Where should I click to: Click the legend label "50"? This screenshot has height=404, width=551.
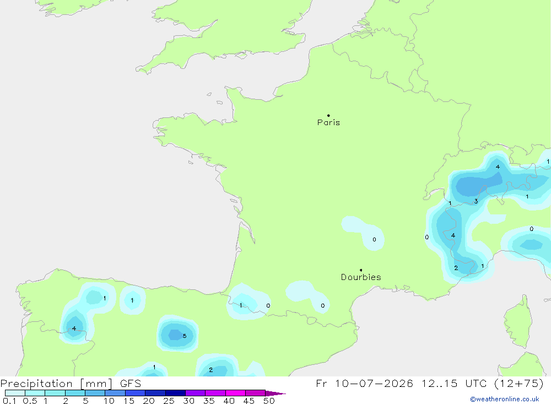(269, 401)
